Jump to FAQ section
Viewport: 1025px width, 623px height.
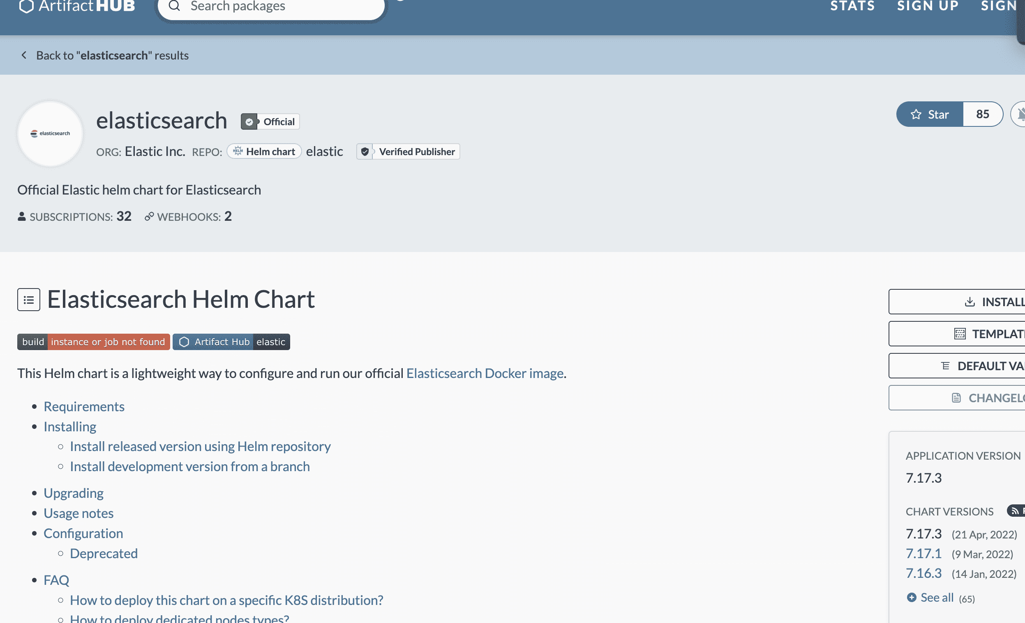pos(56,580)
